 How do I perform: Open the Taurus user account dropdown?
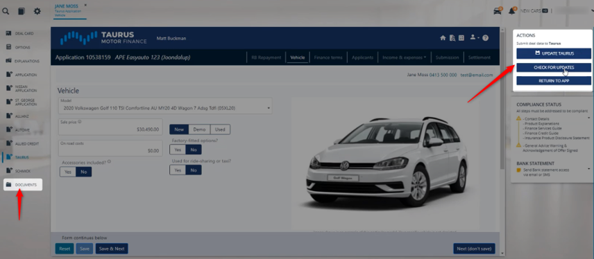point(474,38)
